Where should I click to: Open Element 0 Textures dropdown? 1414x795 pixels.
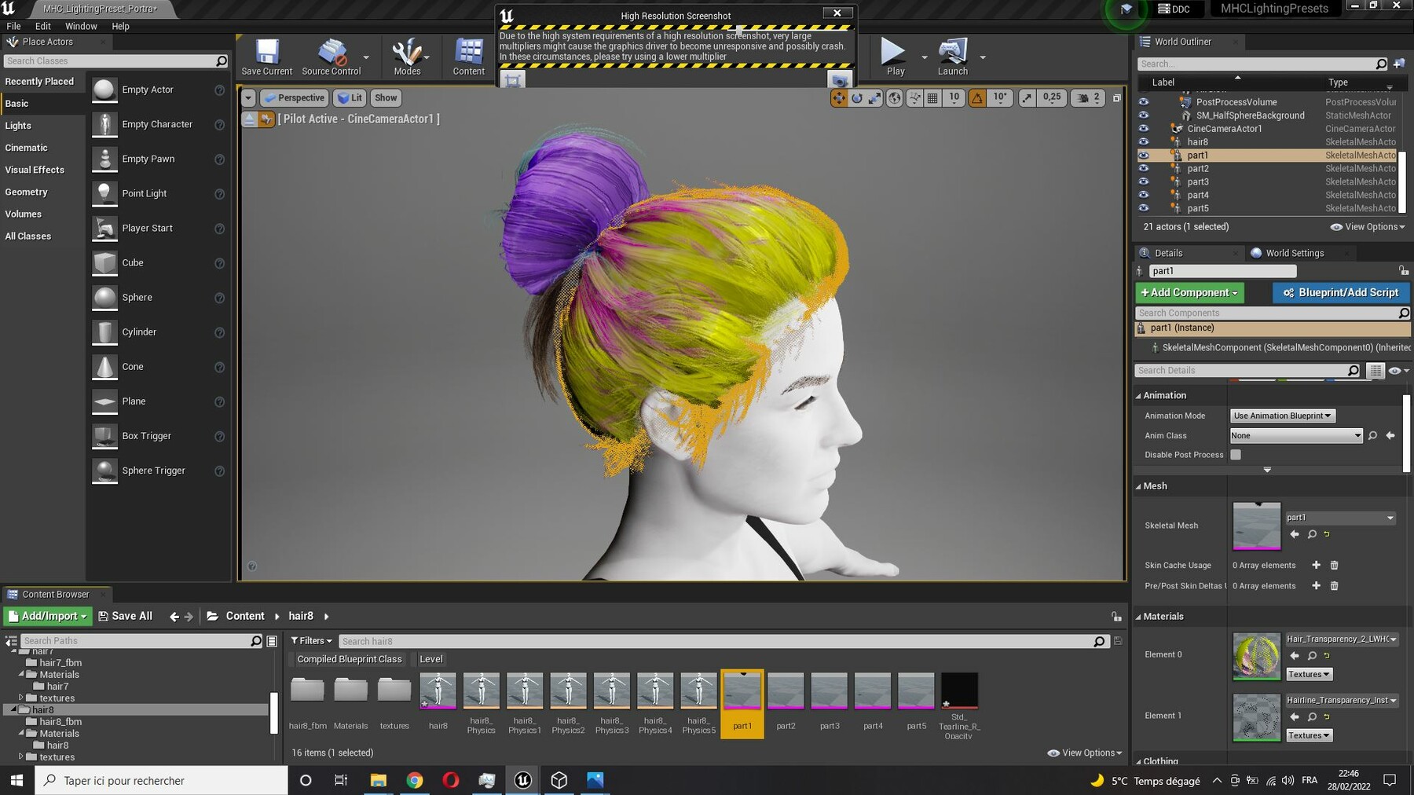click(1309, 674)
